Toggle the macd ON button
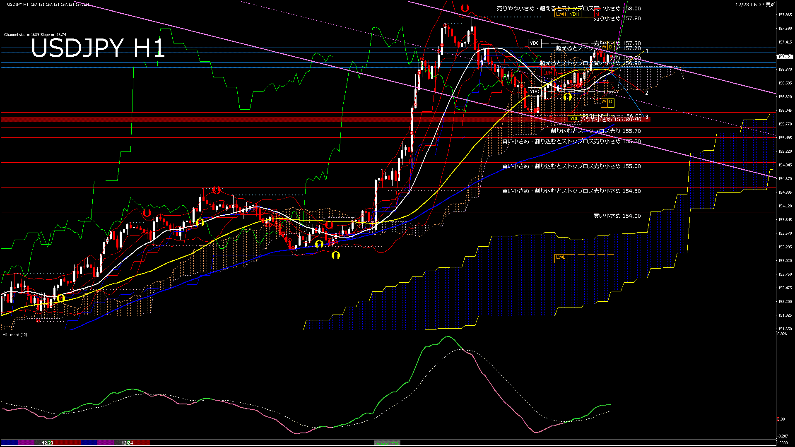 tap(387, 443)
